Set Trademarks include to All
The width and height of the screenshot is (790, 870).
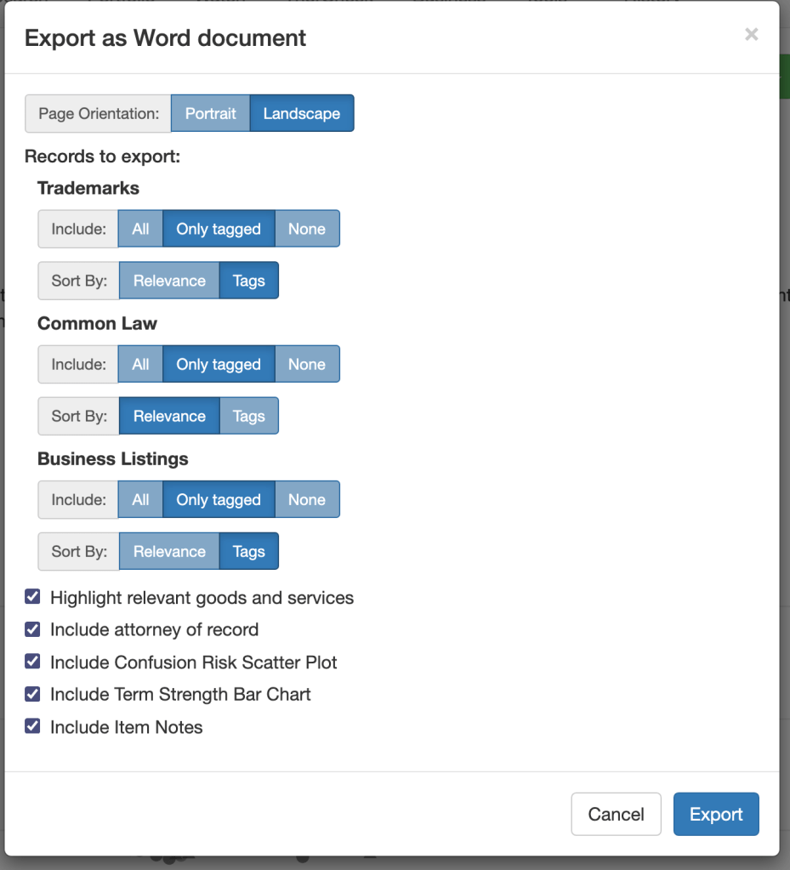coord(140,229)
